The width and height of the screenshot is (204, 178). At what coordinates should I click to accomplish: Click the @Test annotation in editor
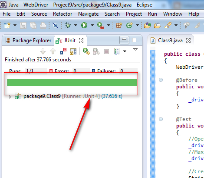coord(184,119)
